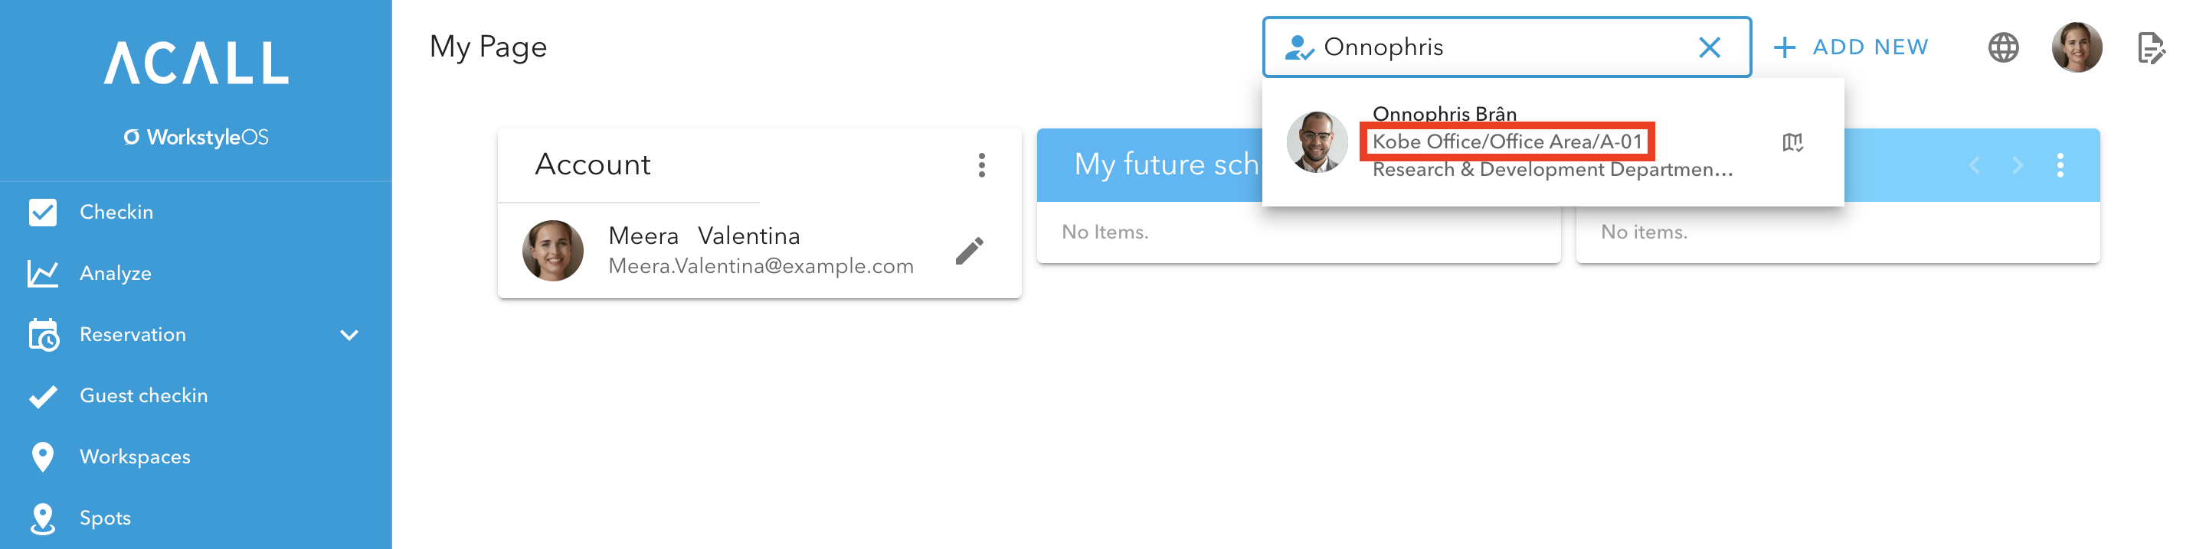The width and height of the screenshot is (2206, 549).
Task: Click the floor map icon beside Onnophris Brân
Action: 1792,142
